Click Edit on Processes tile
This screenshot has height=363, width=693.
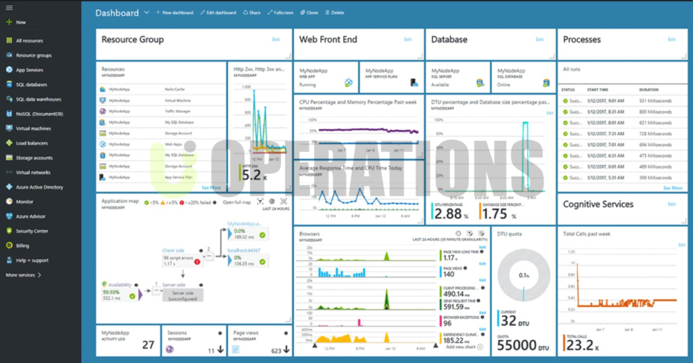672,39
